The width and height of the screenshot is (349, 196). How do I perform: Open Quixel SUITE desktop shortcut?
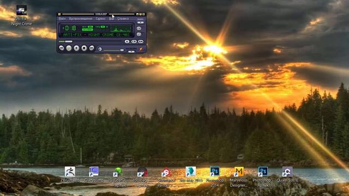pyautogui.click(x=287, y=174)
